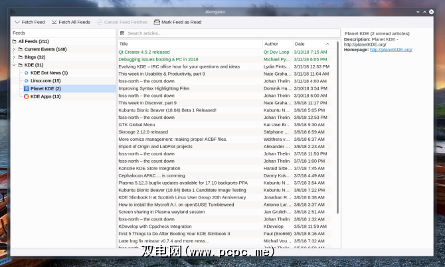Click KDE Dot News feed icon

click(27, 73)
